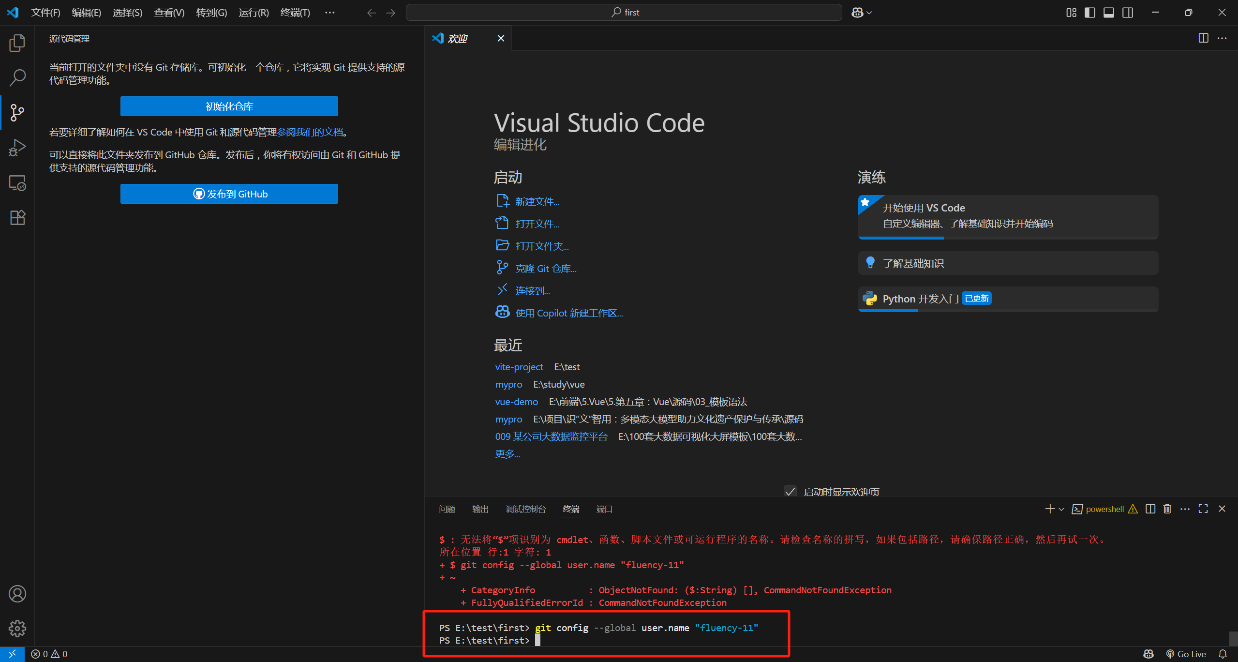1238x662 pixels.
Task: Open the Explorer sidebar icon
Action: point(17,43)
